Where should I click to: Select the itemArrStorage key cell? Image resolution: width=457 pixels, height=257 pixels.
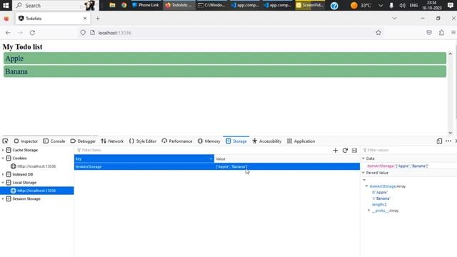click(x=144, y=166)
